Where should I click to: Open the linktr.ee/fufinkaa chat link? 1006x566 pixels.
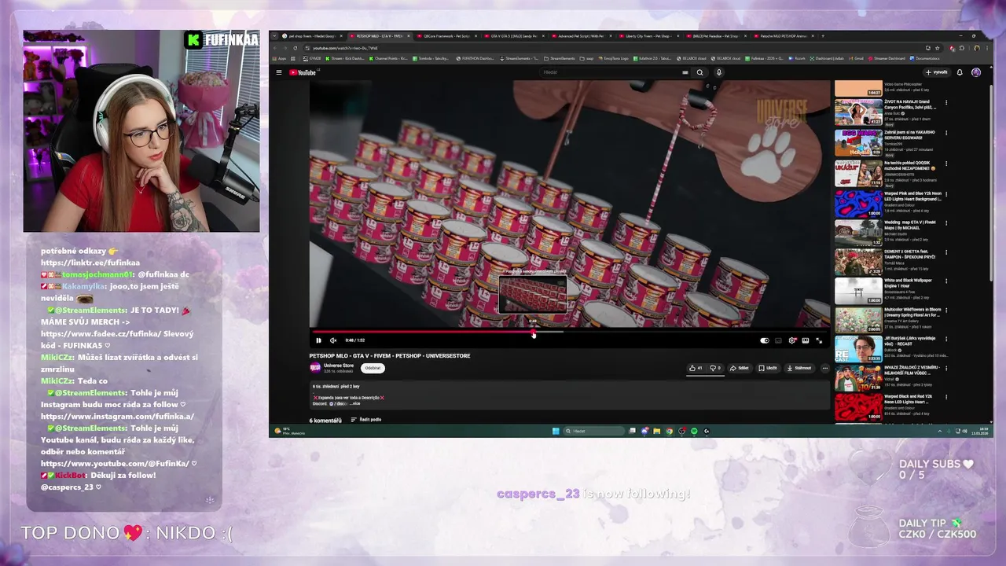[x=90, y=263]
